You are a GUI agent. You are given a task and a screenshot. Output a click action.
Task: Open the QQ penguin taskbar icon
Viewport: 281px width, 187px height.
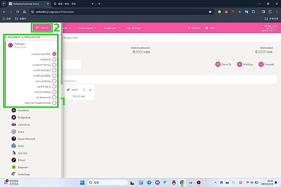(174, 182)
